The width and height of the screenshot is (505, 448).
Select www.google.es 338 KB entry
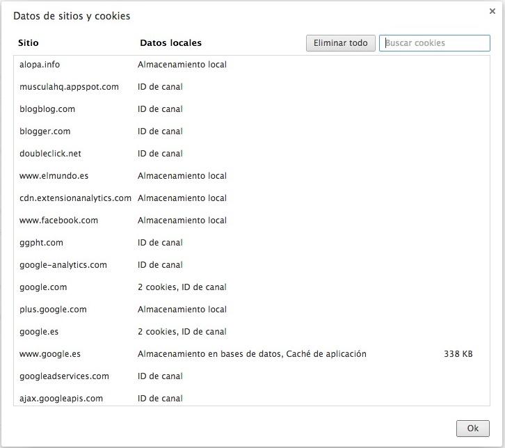(50, 354)
